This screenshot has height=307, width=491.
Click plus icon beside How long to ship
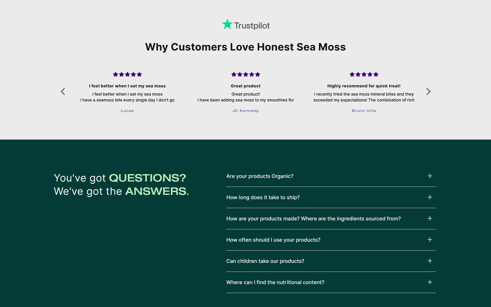(x=430, y=197)
